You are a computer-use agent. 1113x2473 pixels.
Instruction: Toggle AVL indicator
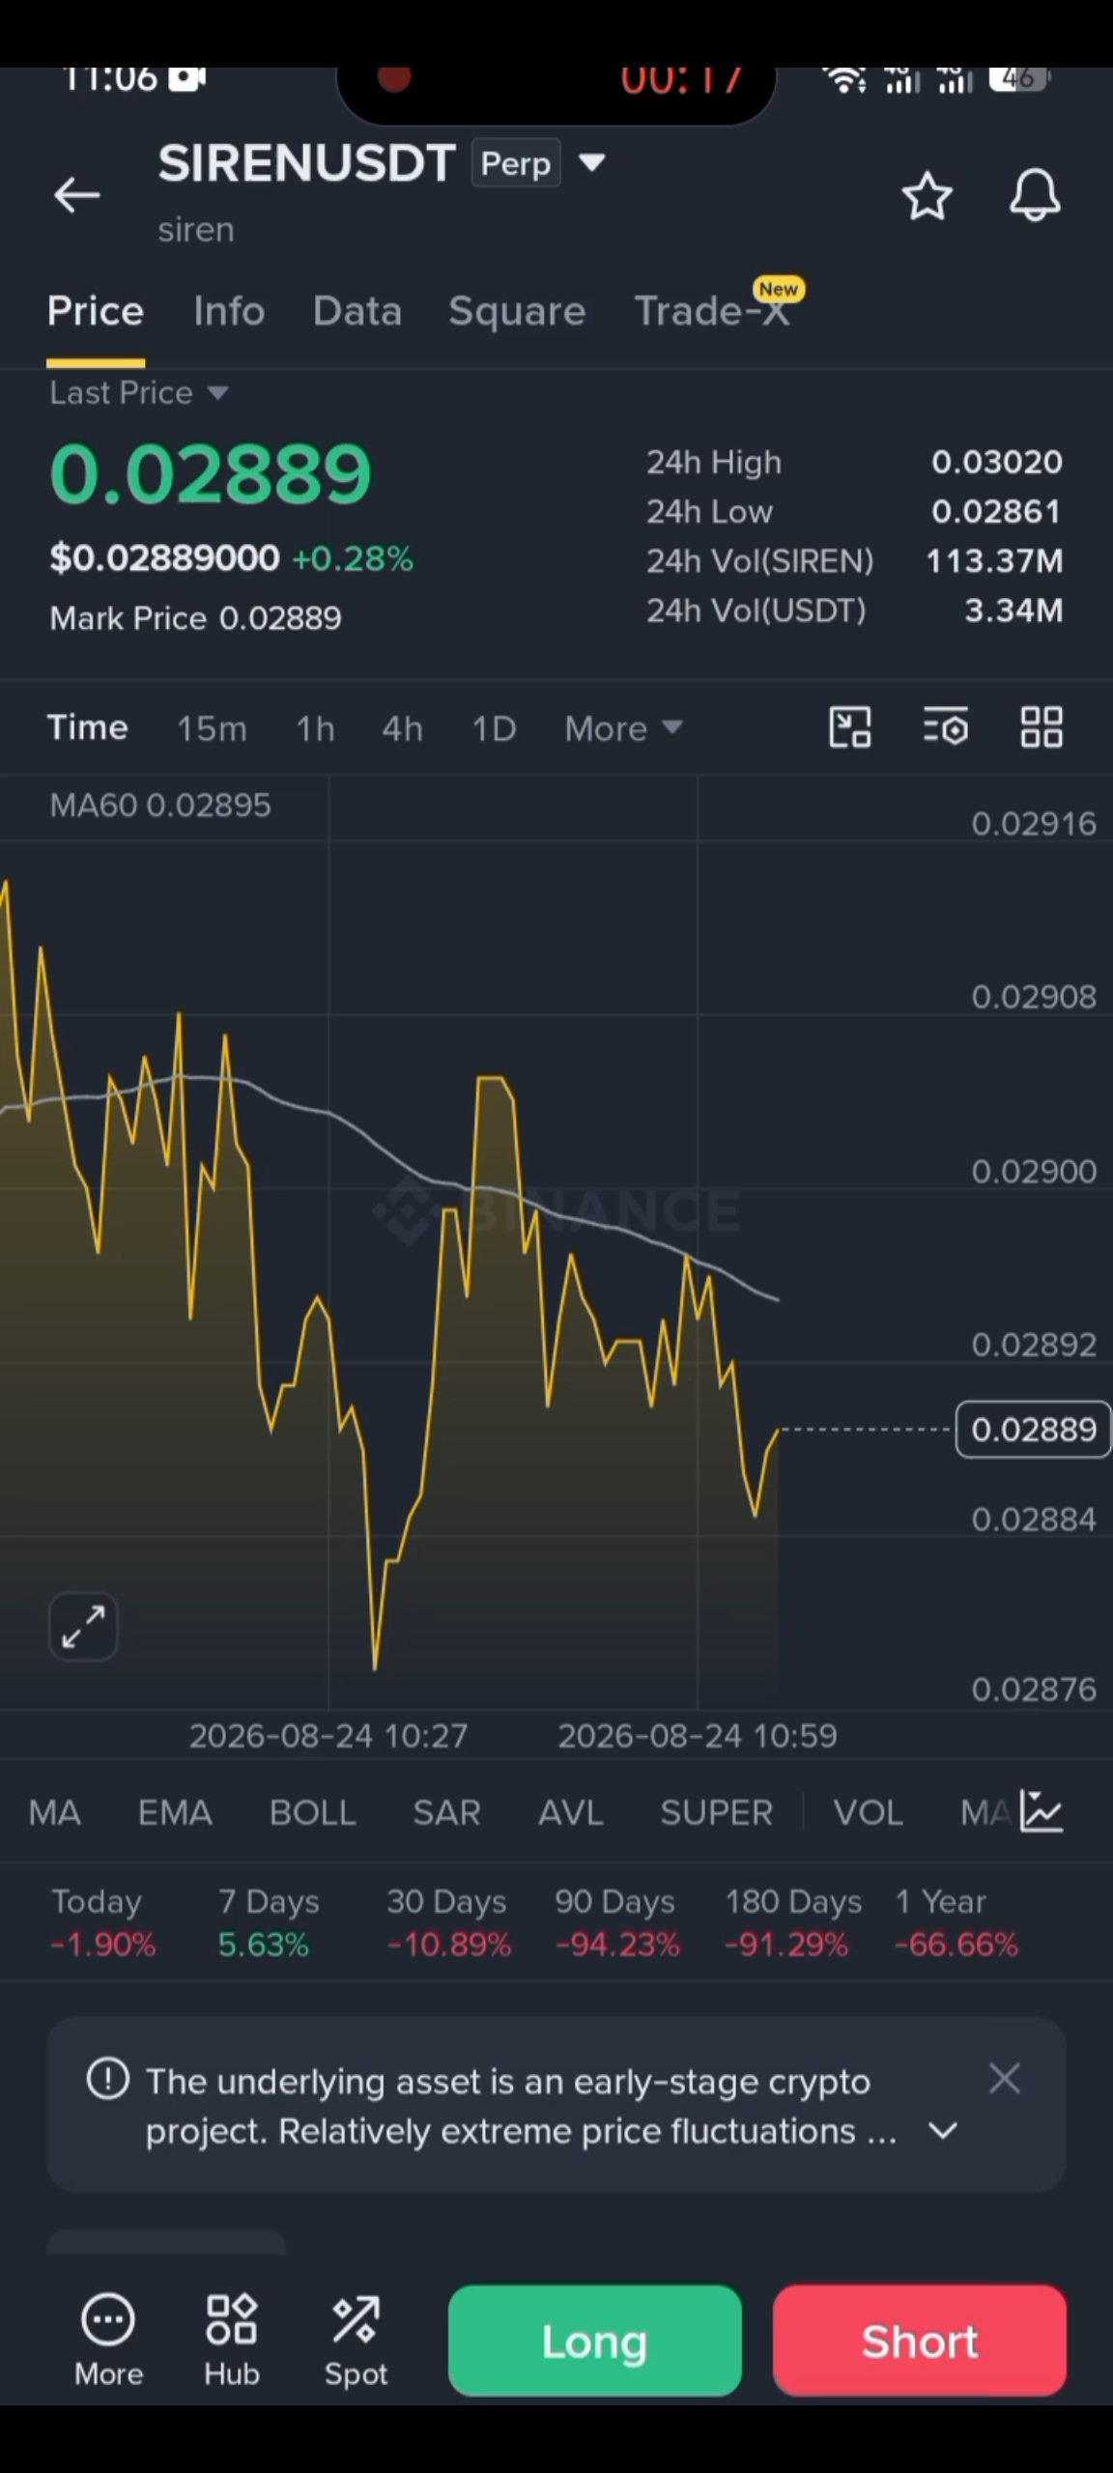coord(571,1812)
